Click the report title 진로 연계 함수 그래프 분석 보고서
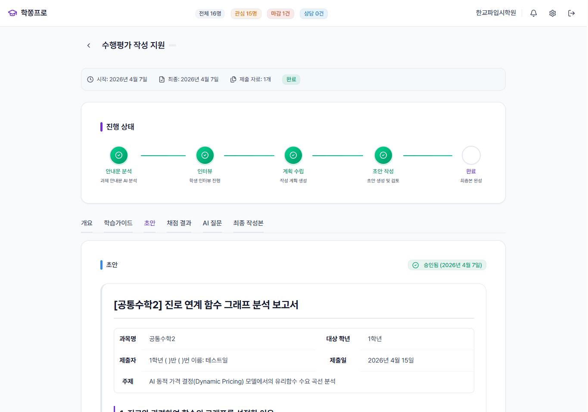Viewport: 588px width, 412px height. click(206, 305)
